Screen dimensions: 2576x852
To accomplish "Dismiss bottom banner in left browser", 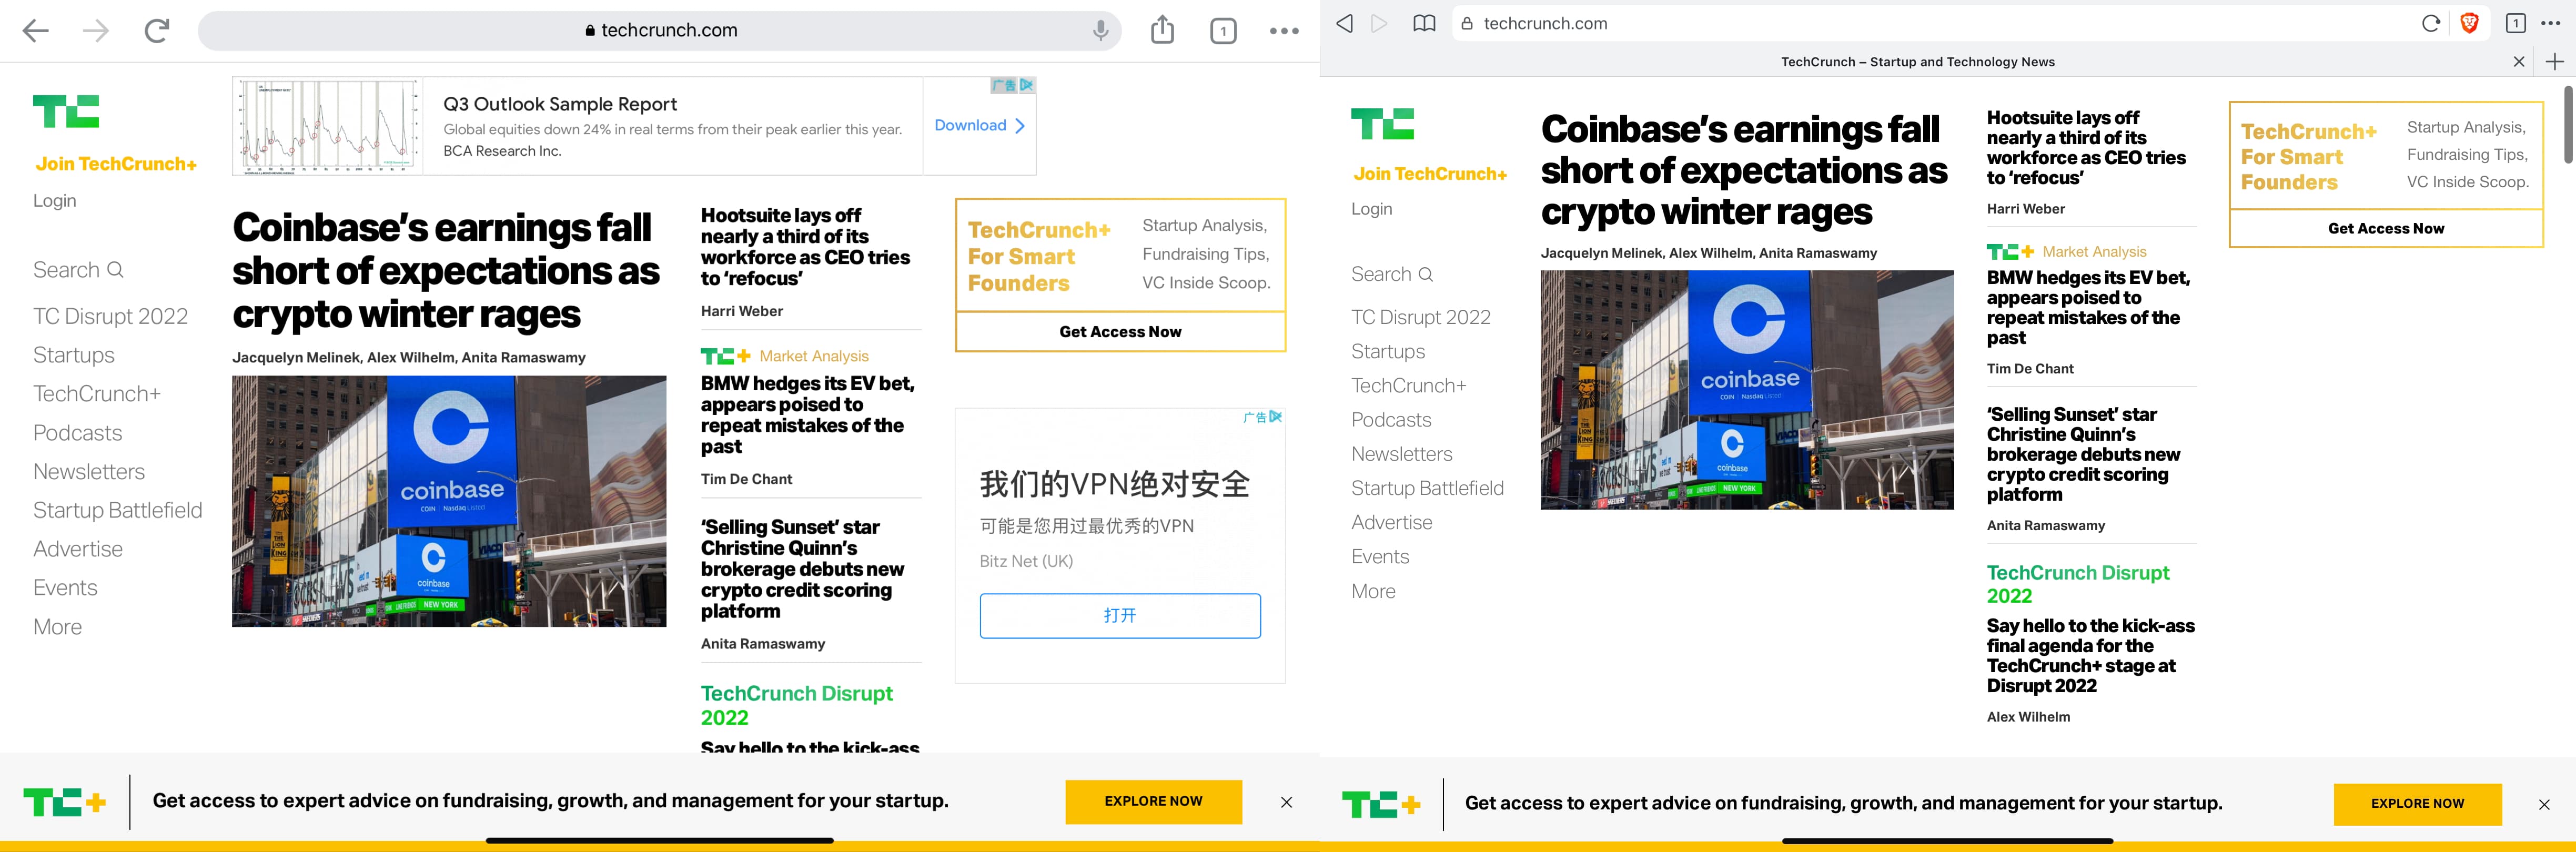I will pos(1286,802).
